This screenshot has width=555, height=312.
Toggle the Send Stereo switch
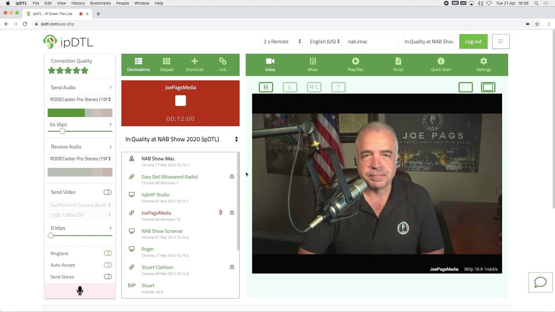tap(108, 276)
